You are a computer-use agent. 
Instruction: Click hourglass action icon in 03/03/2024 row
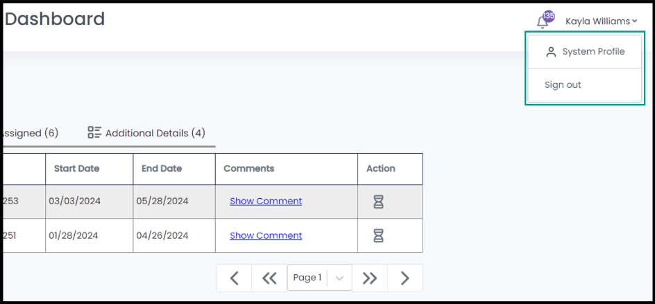[378, 202]
